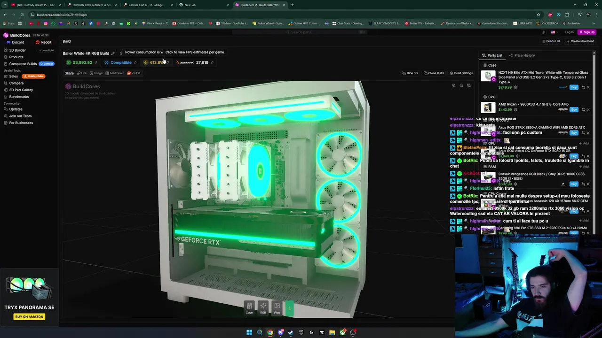Open the Reddit link in sidebar

point(43,42)
